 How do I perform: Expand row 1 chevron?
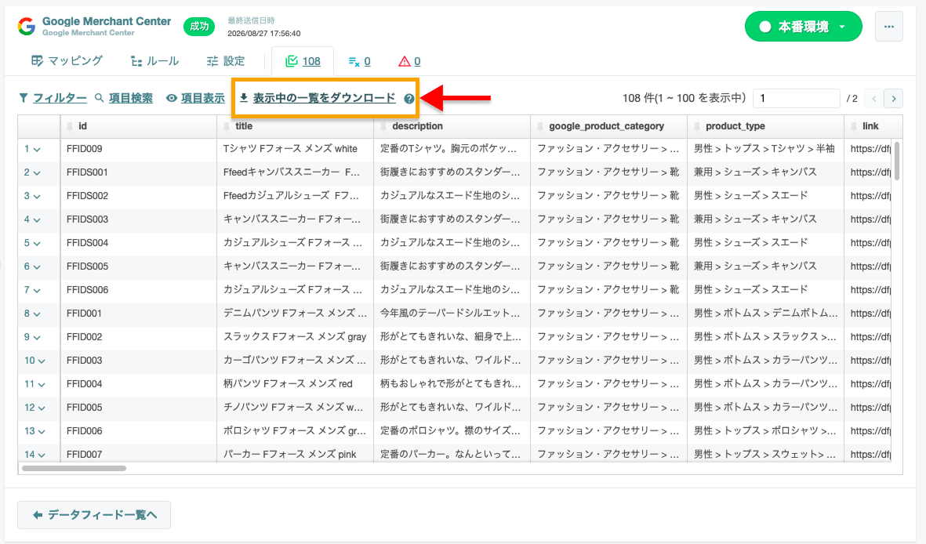click(x=37, y=150)
